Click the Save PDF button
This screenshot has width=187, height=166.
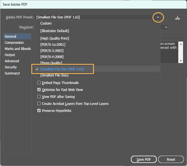[144, 159]
